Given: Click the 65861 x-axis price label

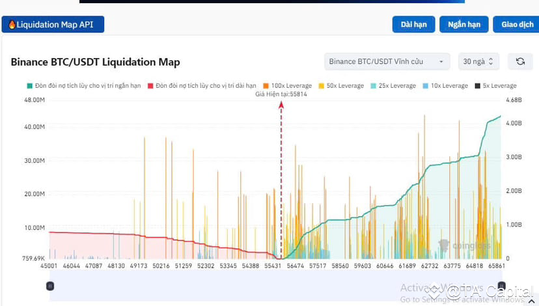Looking at the screenshot, I should click(x=497, y=266).
